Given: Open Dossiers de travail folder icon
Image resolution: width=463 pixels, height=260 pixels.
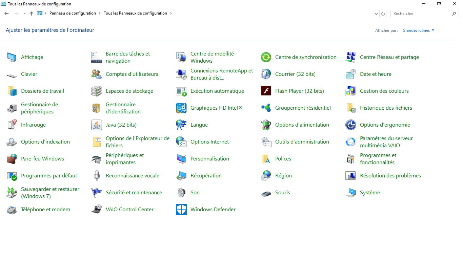Looking at the screenshot, I should (x=12, y=91).
